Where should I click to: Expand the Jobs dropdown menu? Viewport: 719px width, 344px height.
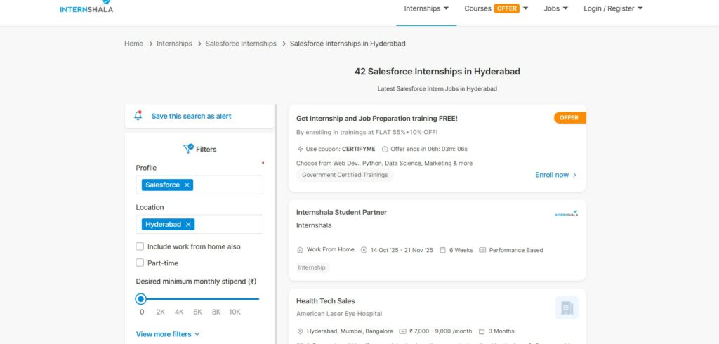(x=555, y=8)
